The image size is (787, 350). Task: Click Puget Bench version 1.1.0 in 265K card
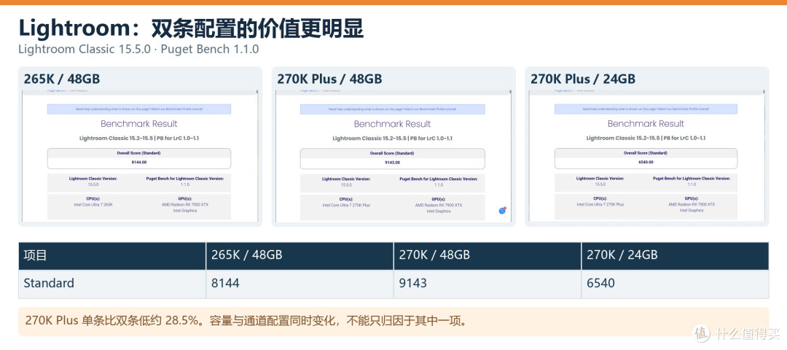click(184, 184)
